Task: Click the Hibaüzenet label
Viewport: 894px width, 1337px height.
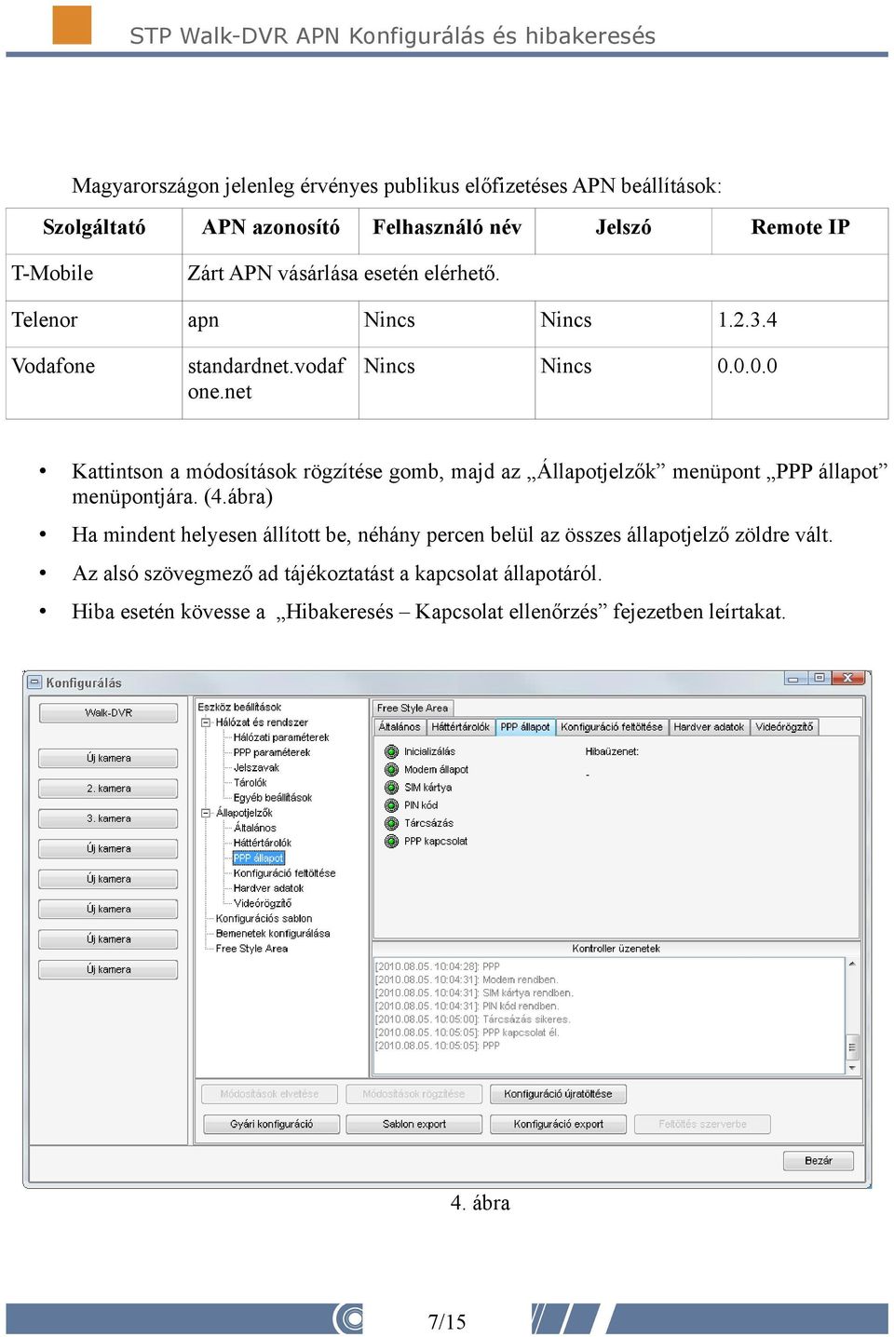Action: click(612, 751)
